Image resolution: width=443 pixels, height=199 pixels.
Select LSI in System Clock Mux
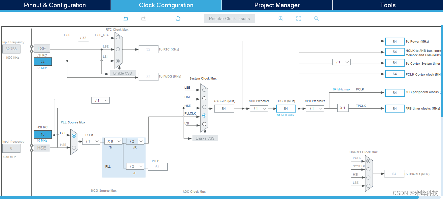(204, 124)
